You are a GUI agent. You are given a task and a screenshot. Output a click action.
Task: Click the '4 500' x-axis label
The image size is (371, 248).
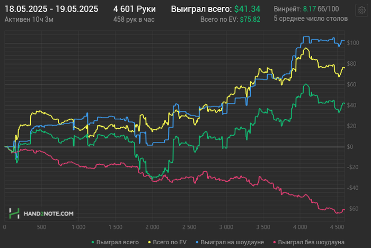tap(337, 227)
